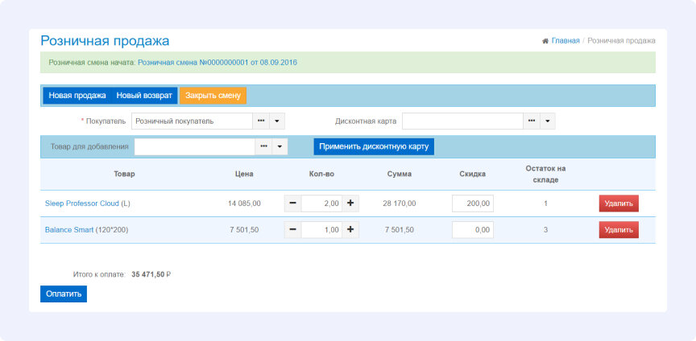This screenshot has height=341, width=696.
Task: Open ellipsis picker for Товар для добавления
Action: pos(264,147)
